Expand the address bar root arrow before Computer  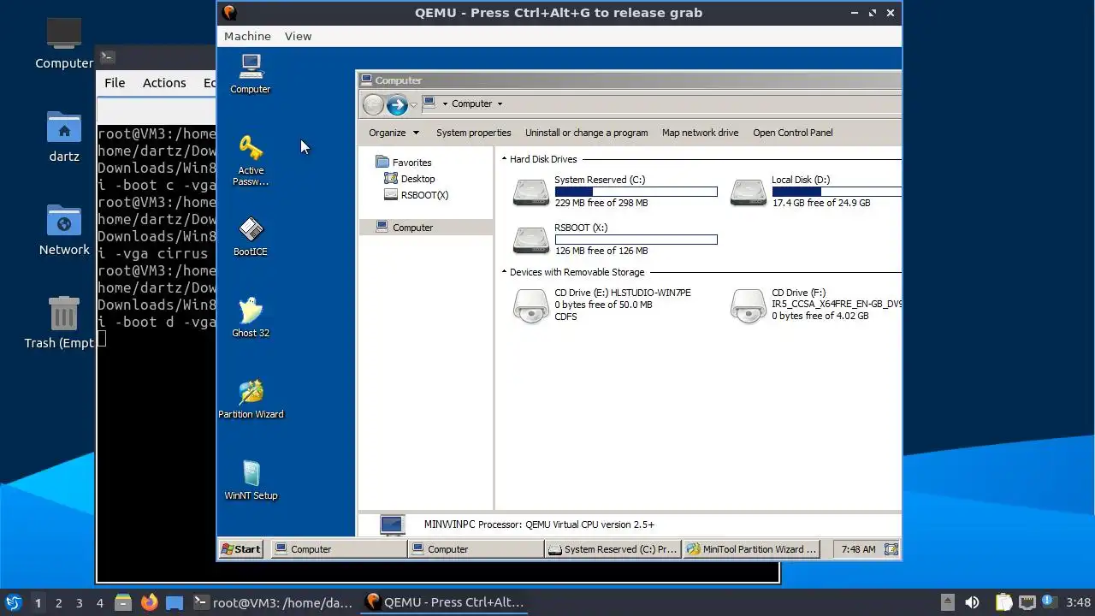pos(445,104)
